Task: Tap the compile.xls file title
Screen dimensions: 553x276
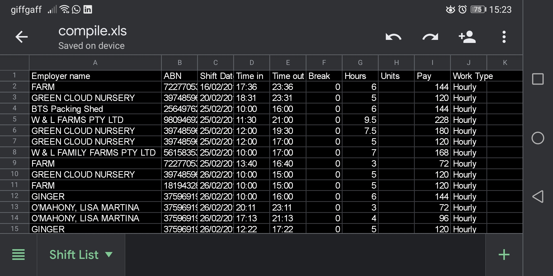Action: point(92,31)
